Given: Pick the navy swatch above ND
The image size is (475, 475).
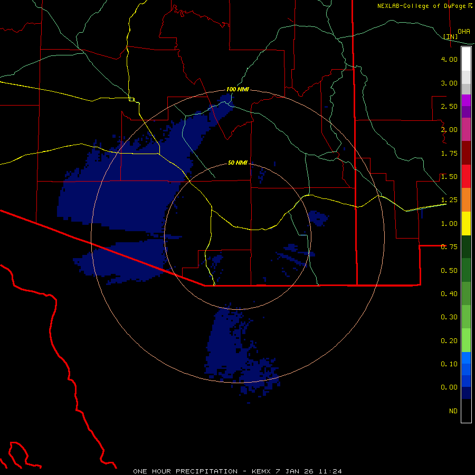Looking at the screenshot, I should tap(466, 393).
